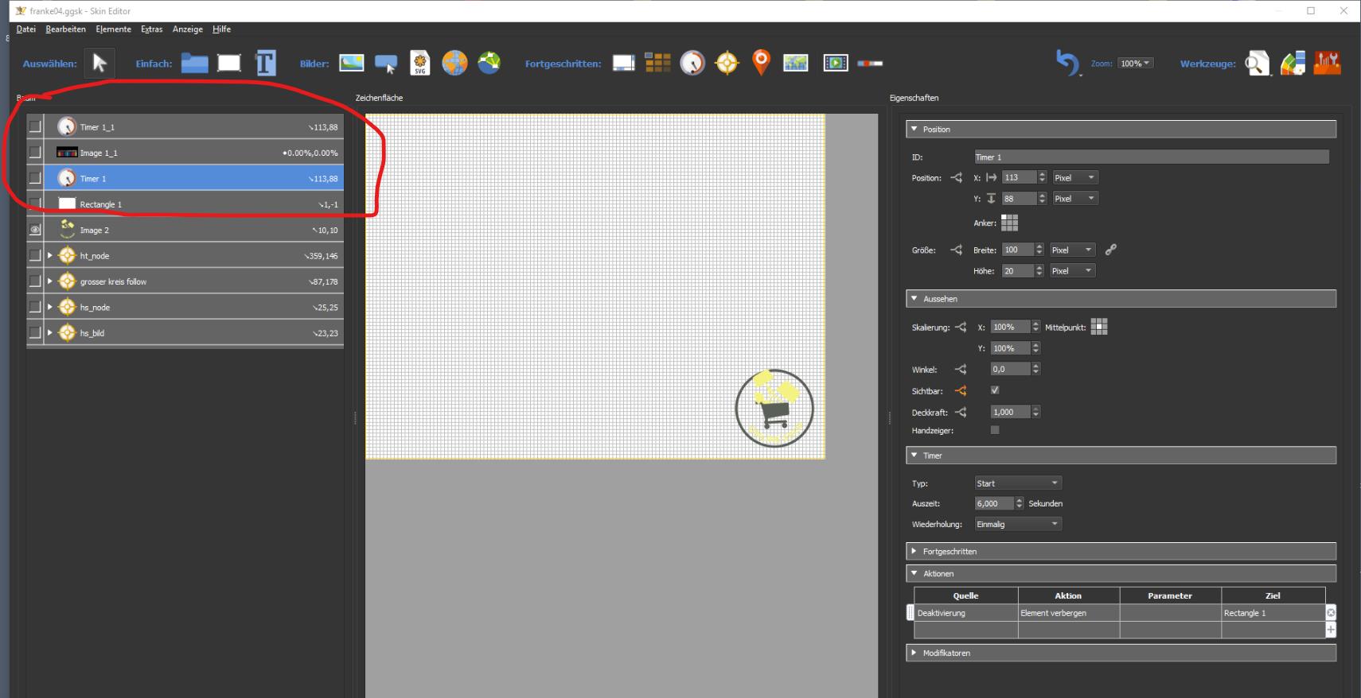Toggle visibility box of Timer 1
The image size is (1361, 698).
click(34, 178)
